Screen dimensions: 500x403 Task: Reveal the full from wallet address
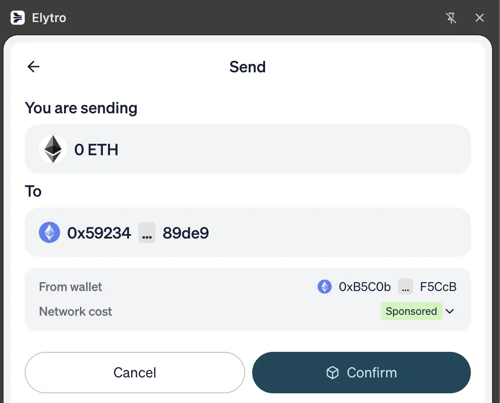coord(405,287)
